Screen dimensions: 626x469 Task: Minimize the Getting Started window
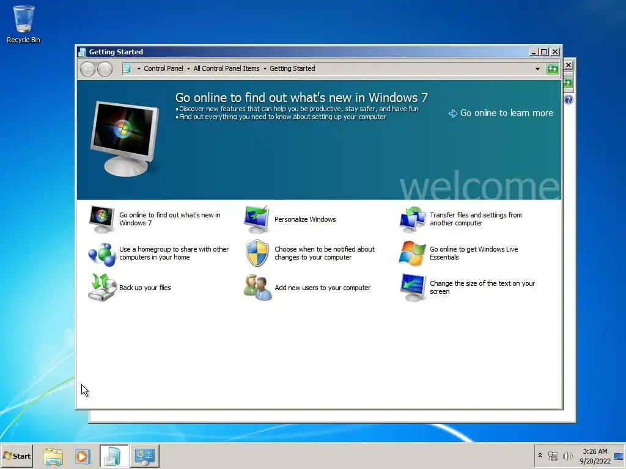coord(534,52)
